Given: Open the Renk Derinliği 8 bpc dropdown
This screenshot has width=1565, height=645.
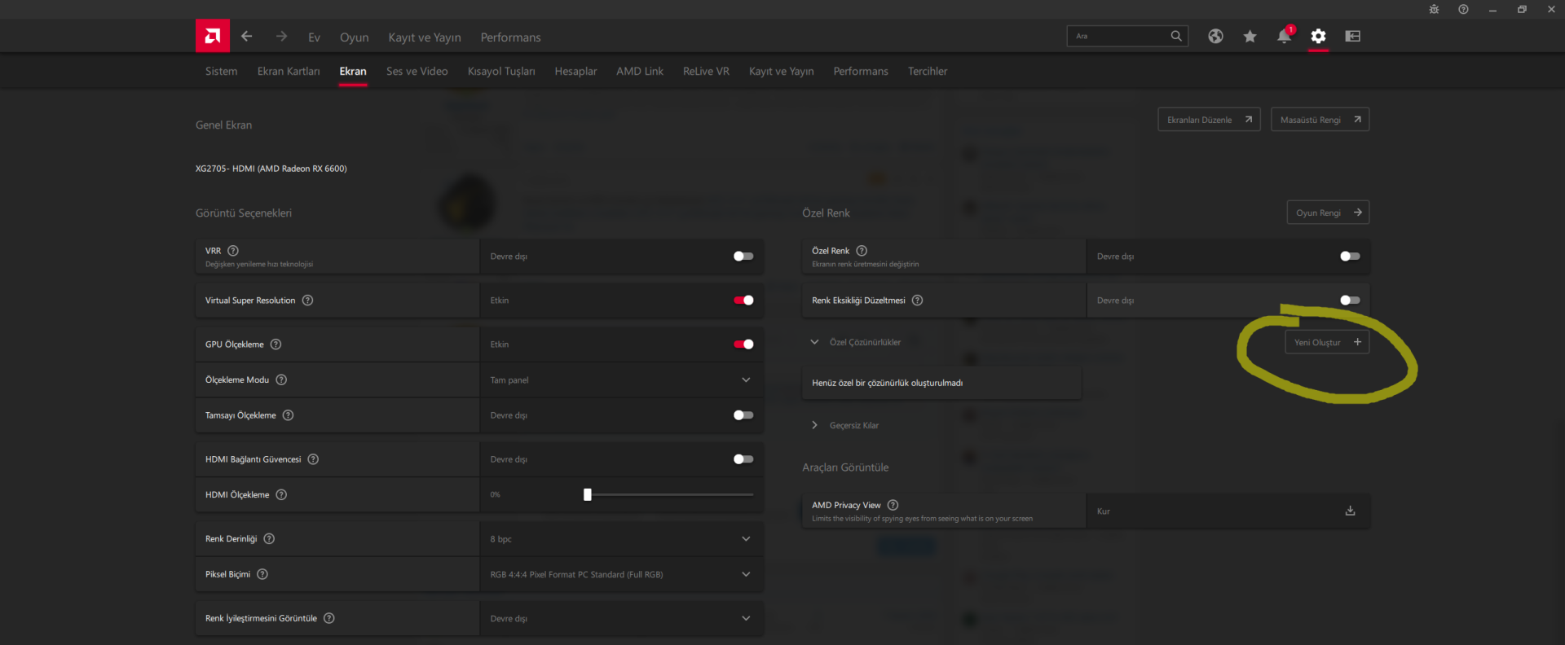Looking at the screenshot, I should coord(621,539).
